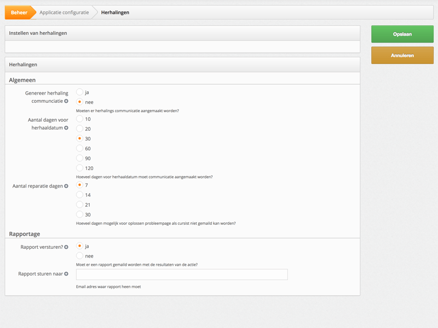Click info icon next to Aantal reparatie dagen

(x=66, y=186)
